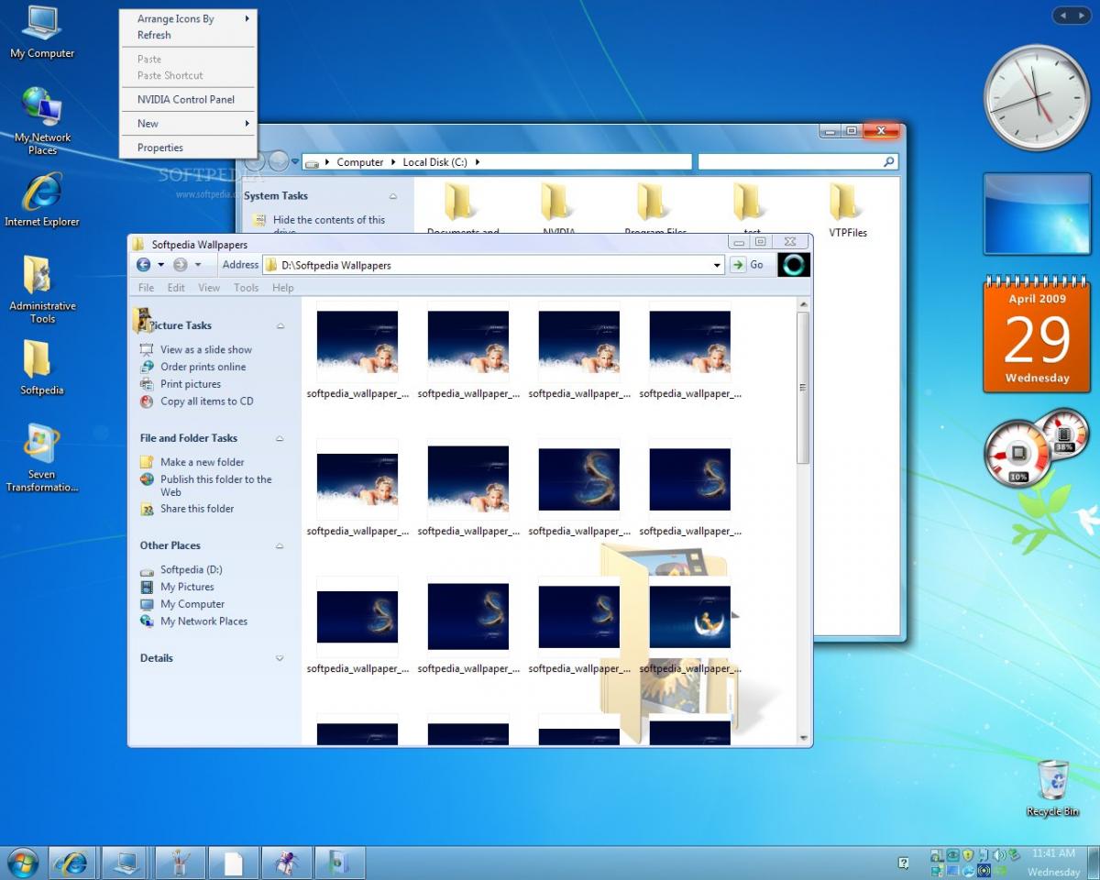Click the computer icon on the taskbar
The height and width of the screenshot is (880, 1100).
click(125, 863)
